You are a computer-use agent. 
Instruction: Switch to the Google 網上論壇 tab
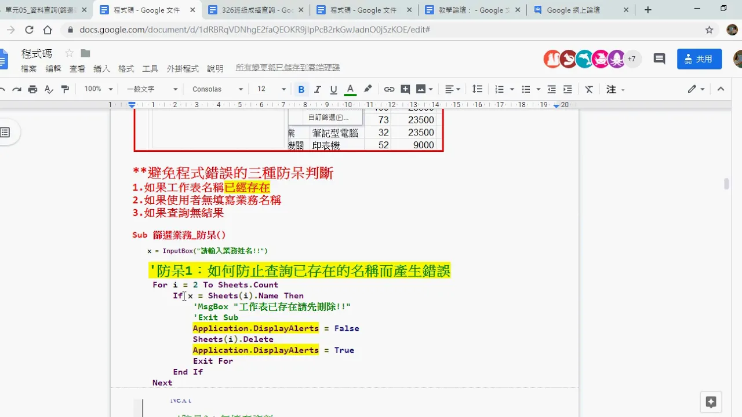click(x=581, y=10)
